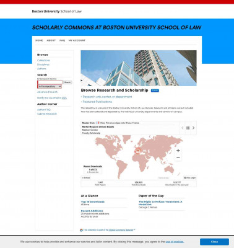This screenshot has width=234, height=248.
Task: Click the Total Papers statistic
Action: [100, 184]
